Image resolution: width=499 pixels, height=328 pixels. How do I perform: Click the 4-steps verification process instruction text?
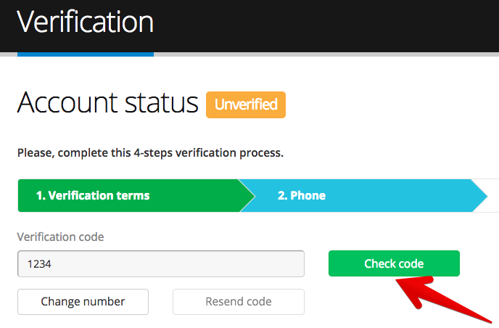click(x=150, y=153)
